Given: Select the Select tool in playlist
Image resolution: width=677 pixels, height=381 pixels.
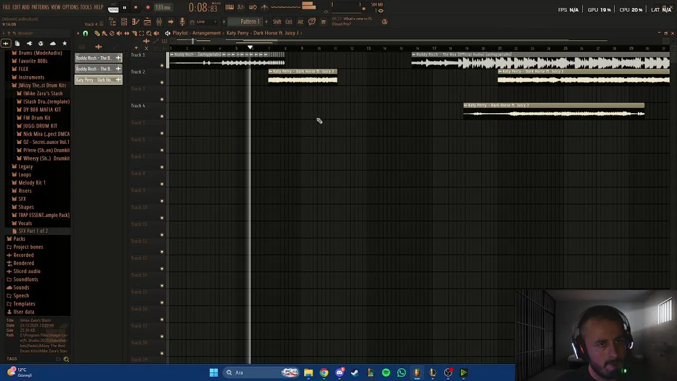Looking at the screenshot, I should point(141,33).
